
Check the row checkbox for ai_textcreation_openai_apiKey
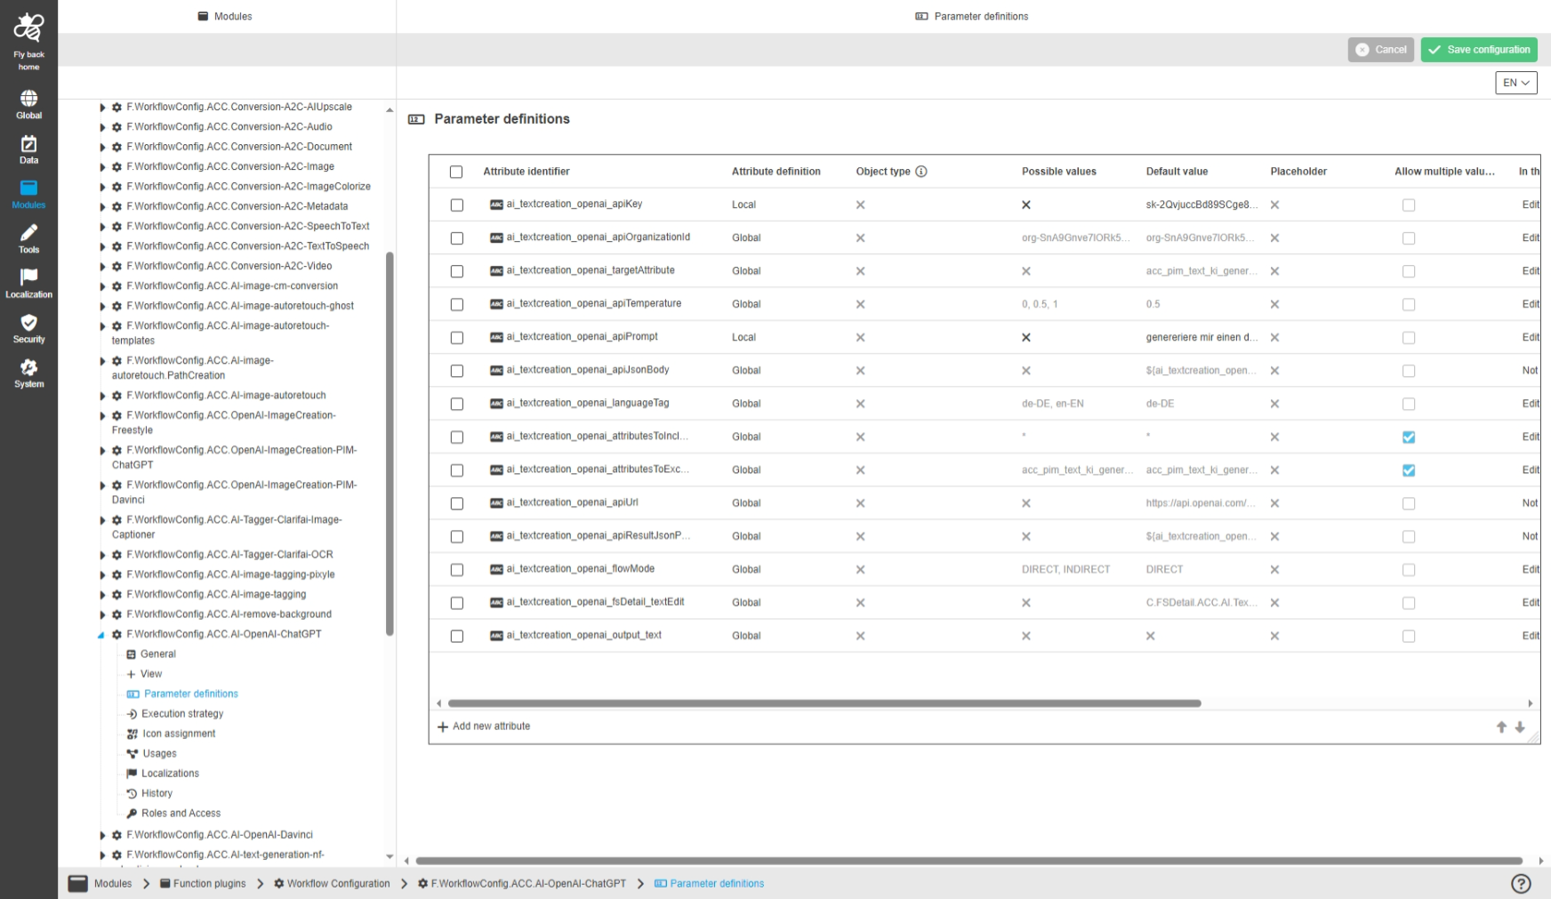(x=456, y=205)
